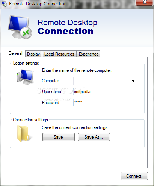
Task: Click the Save As... button
Action: click(x=94, y=137)
